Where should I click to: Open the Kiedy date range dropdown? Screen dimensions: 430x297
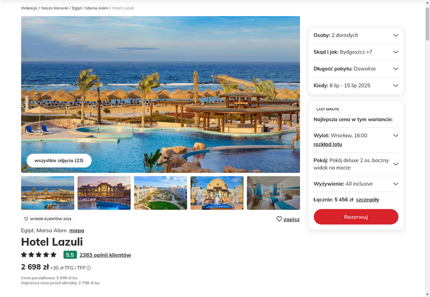click(356, 85)
